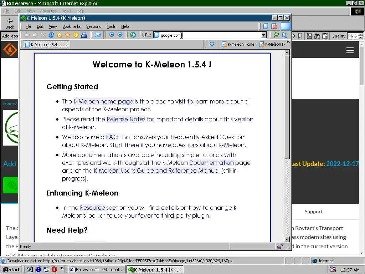This screenshot has height=274, width=365.
Task: Click the Support tab on background webpage
Action: [x=314, y=212]
